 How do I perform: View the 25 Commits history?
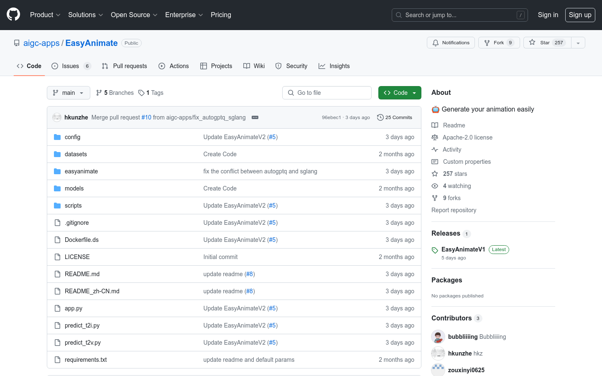[395, 117]
